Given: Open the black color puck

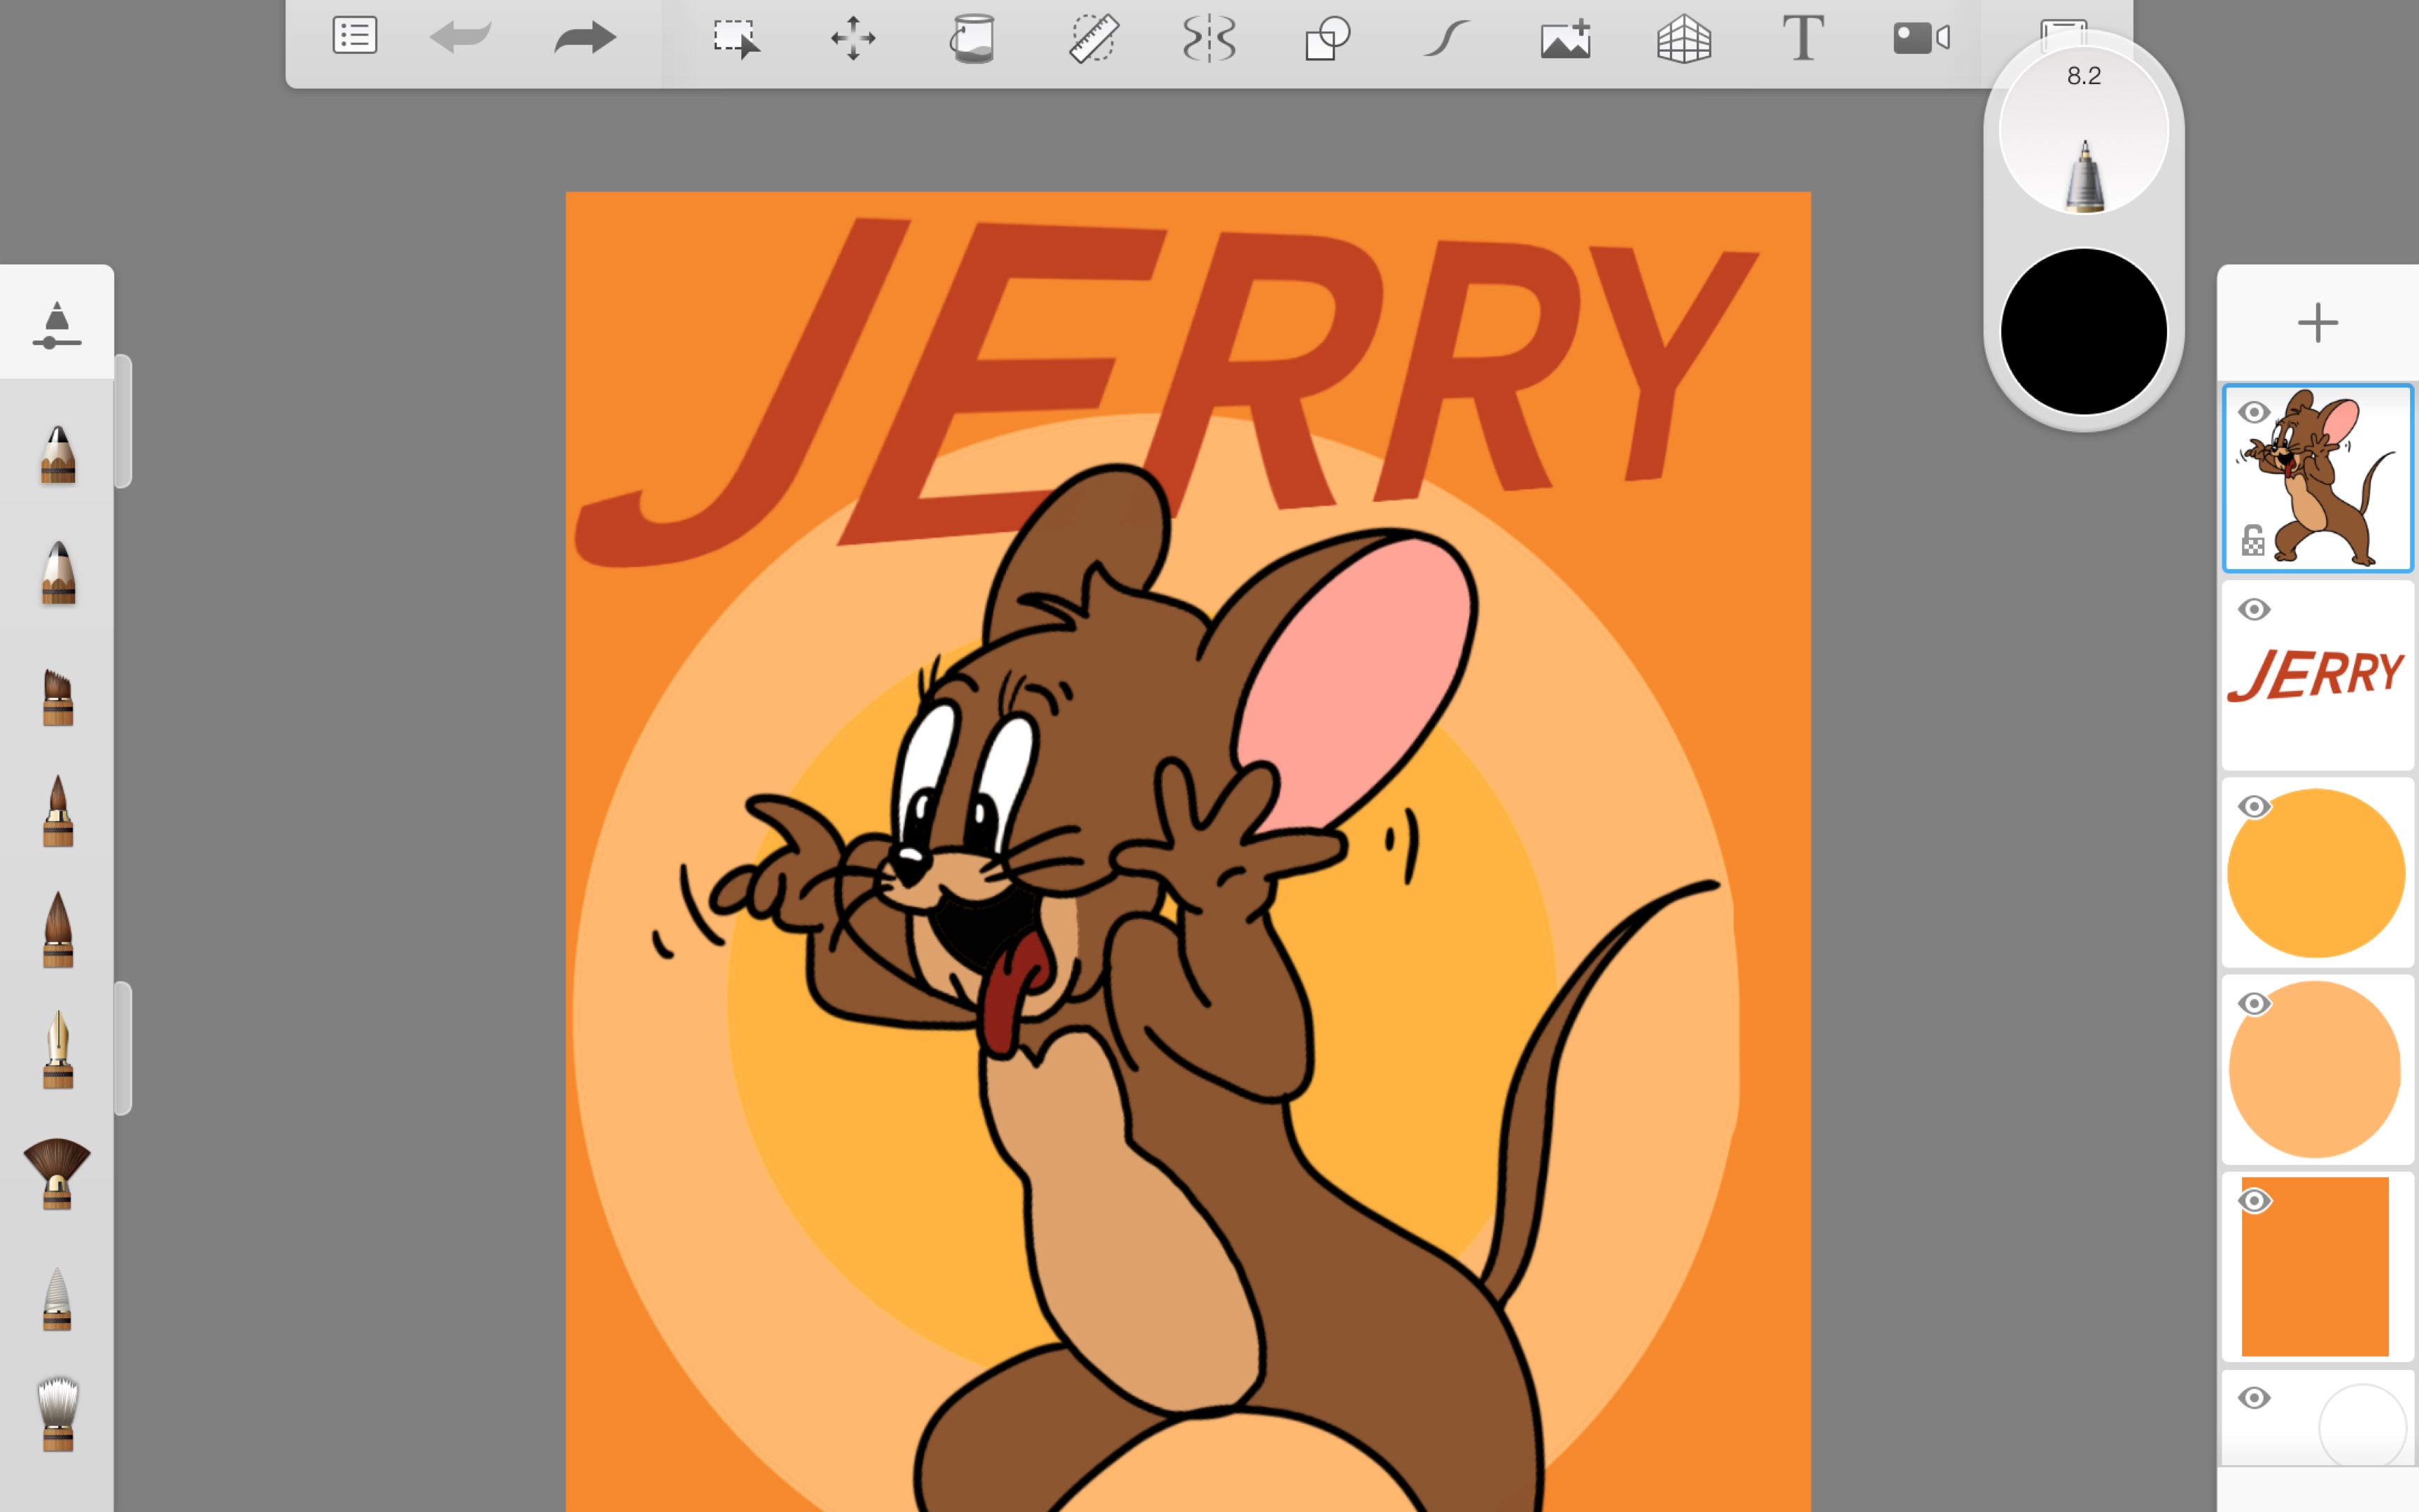Looking at the screenshot, I should (2083, 331).
